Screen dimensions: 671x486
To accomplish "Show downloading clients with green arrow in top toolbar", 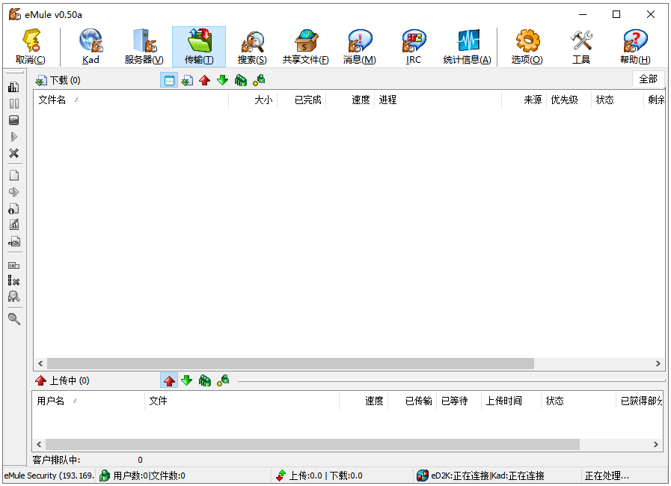I will point(222,80).
